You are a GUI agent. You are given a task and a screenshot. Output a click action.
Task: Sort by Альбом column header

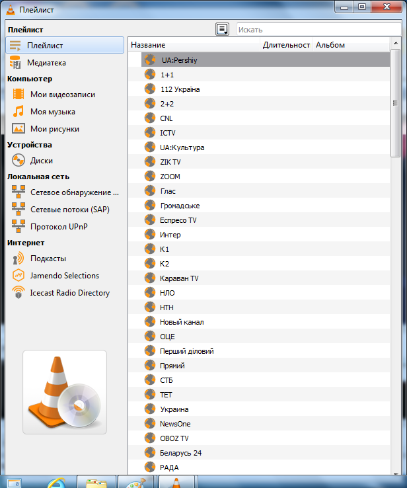tap(351, 45)
